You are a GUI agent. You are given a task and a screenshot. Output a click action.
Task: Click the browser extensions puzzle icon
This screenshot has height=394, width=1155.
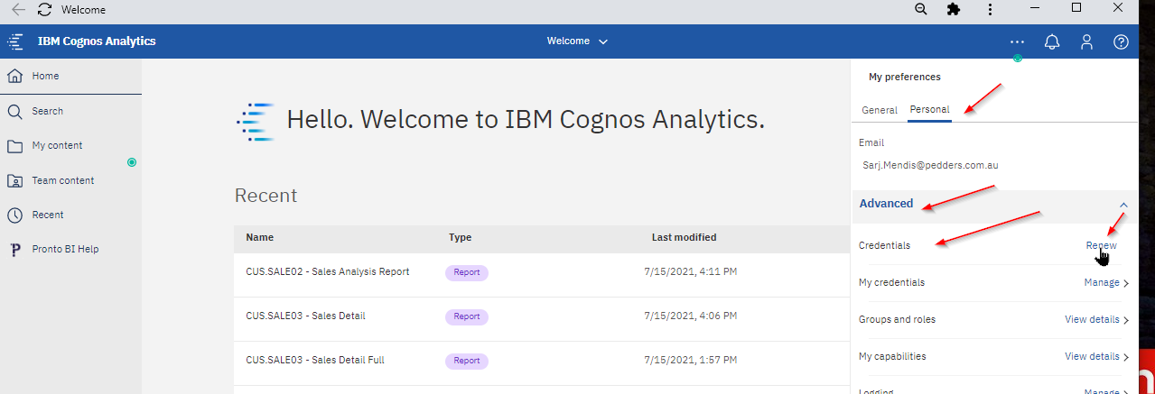point(953,10)
